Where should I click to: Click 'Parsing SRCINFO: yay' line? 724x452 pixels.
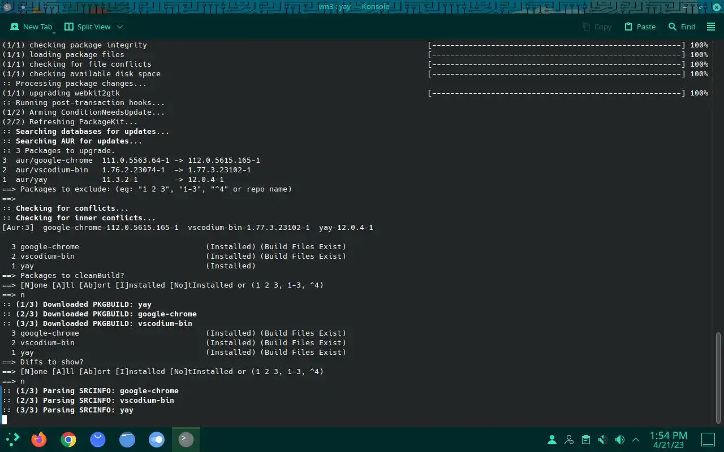68,410
